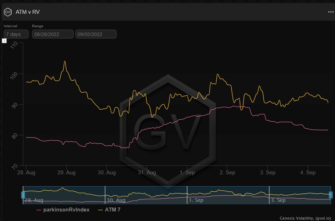Open the three-dot options menu
The image size is (335, 221).
point(331,12)
